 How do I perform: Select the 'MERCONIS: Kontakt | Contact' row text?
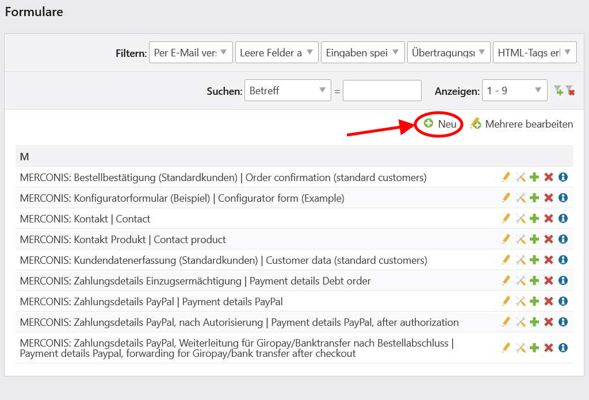click(85, 219)
